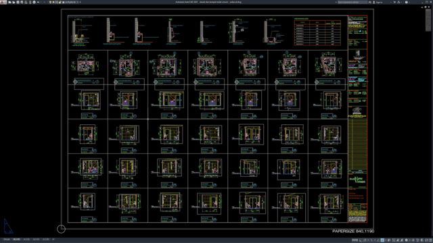The width and height of the screenshot is (433, 243).
Task: Open the workspace switching gear icon
Action: pos(406,240)
